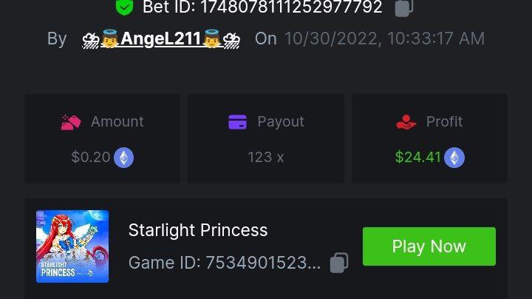Screen dimensions: 532x299
Task: Copy the Game ID with copy icon
Action: [x=339, y=263]
